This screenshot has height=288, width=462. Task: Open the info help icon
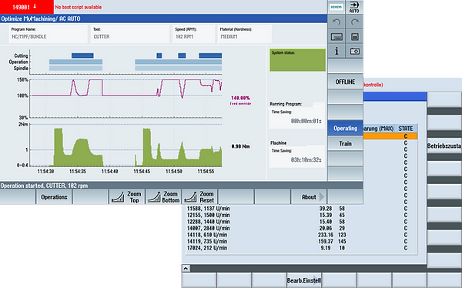[336, 51]
